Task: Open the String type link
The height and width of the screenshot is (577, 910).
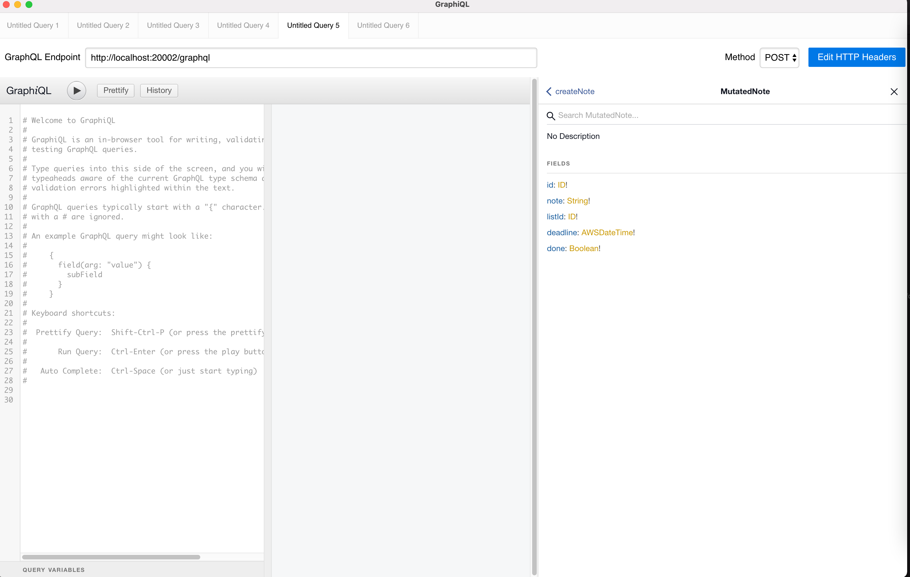Action: click(x=578, y=201)
